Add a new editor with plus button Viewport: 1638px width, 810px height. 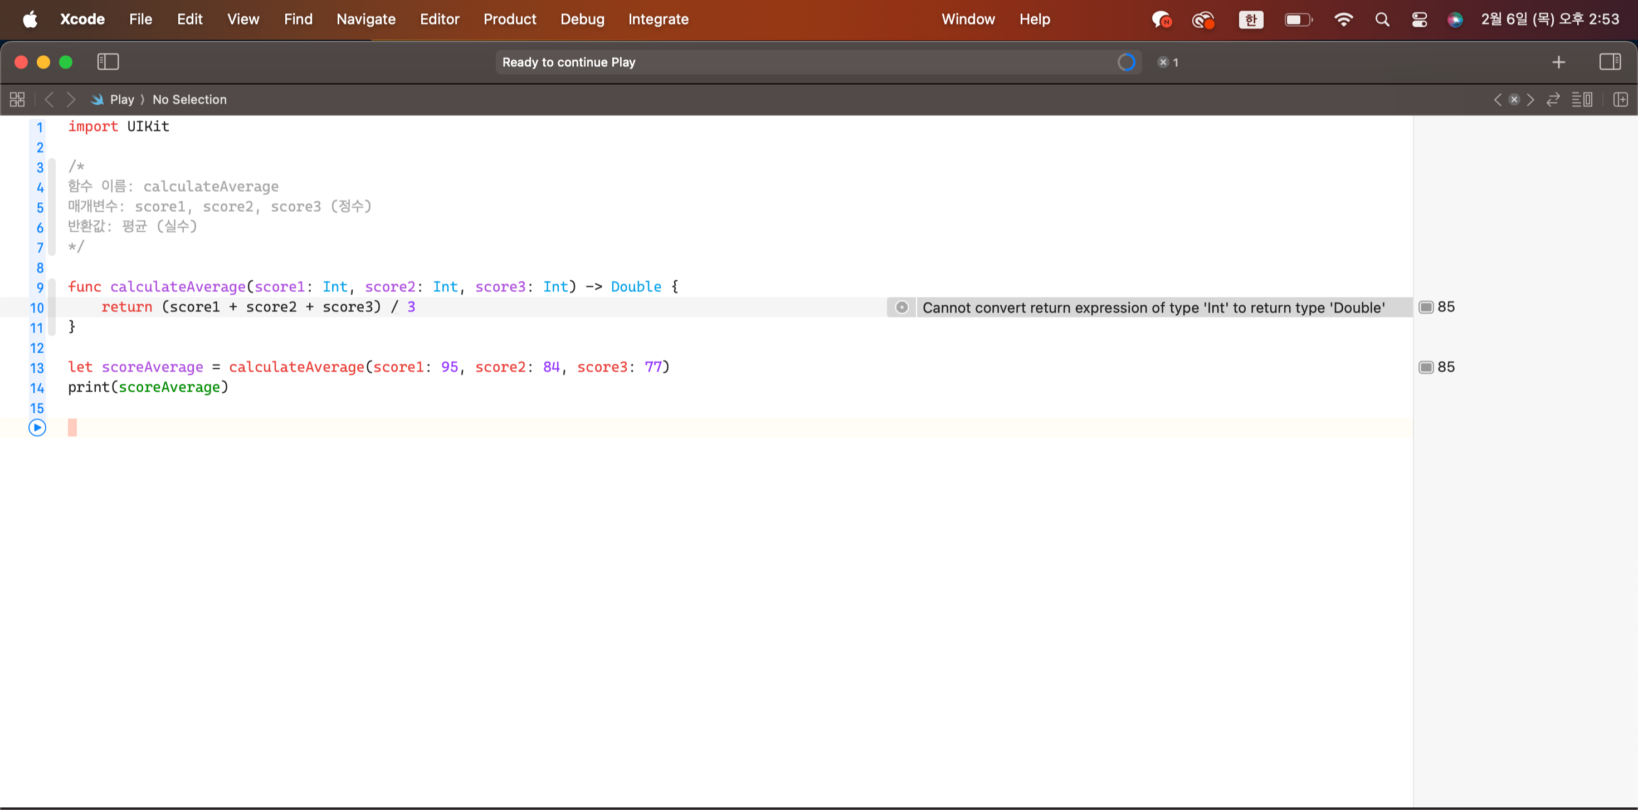pyautogui.click(x=1558, y=62)
